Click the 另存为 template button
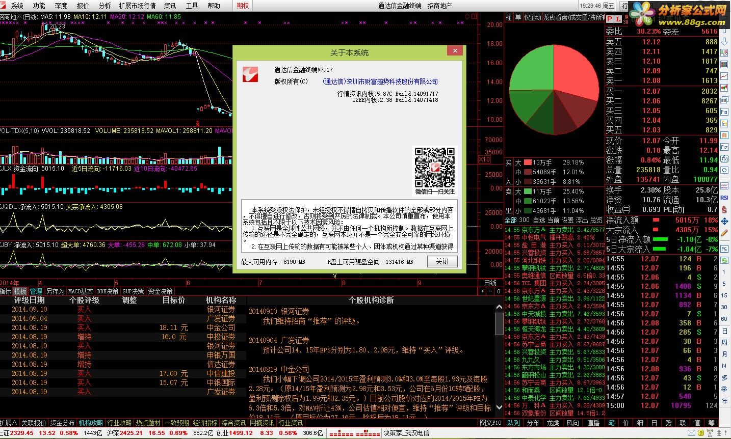Screen dimensions: 731x439 pos(55,291)
